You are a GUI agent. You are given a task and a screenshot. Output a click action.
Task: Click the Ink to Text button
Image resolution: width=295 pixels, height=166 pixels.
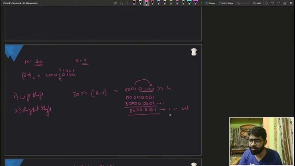point(243,3)
